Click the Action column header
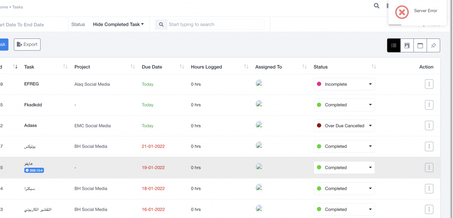Screen dimensions: 453x218 pyautogui.click(x=426, y=67)
